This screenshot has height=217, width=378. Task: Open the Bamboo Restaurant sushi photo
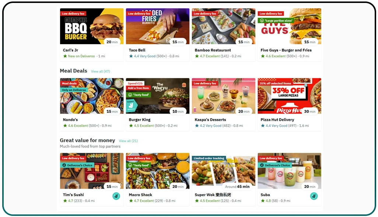point(224,26)
